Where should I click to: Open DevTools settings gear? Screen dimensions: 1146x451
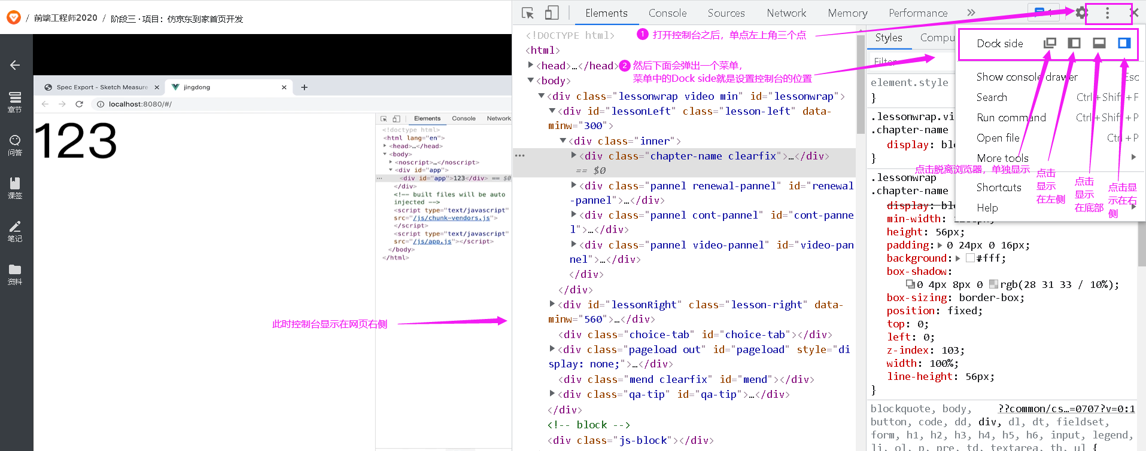[1081, 13]
